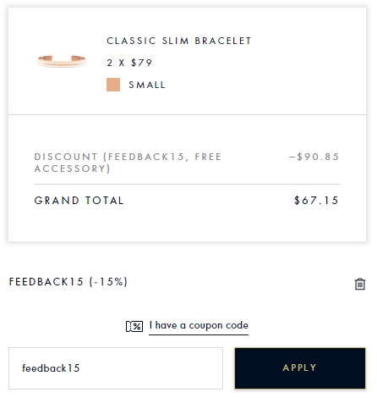The height and width of the screenshot is (398, 377).
Task: Click the -$90.85 discount amount
Action: coord(314,157)
